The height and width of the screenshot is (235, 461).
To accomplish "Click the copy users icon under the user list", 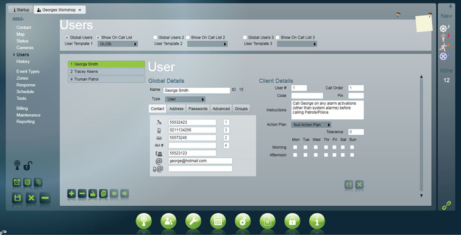I will (x=103, y=194).
